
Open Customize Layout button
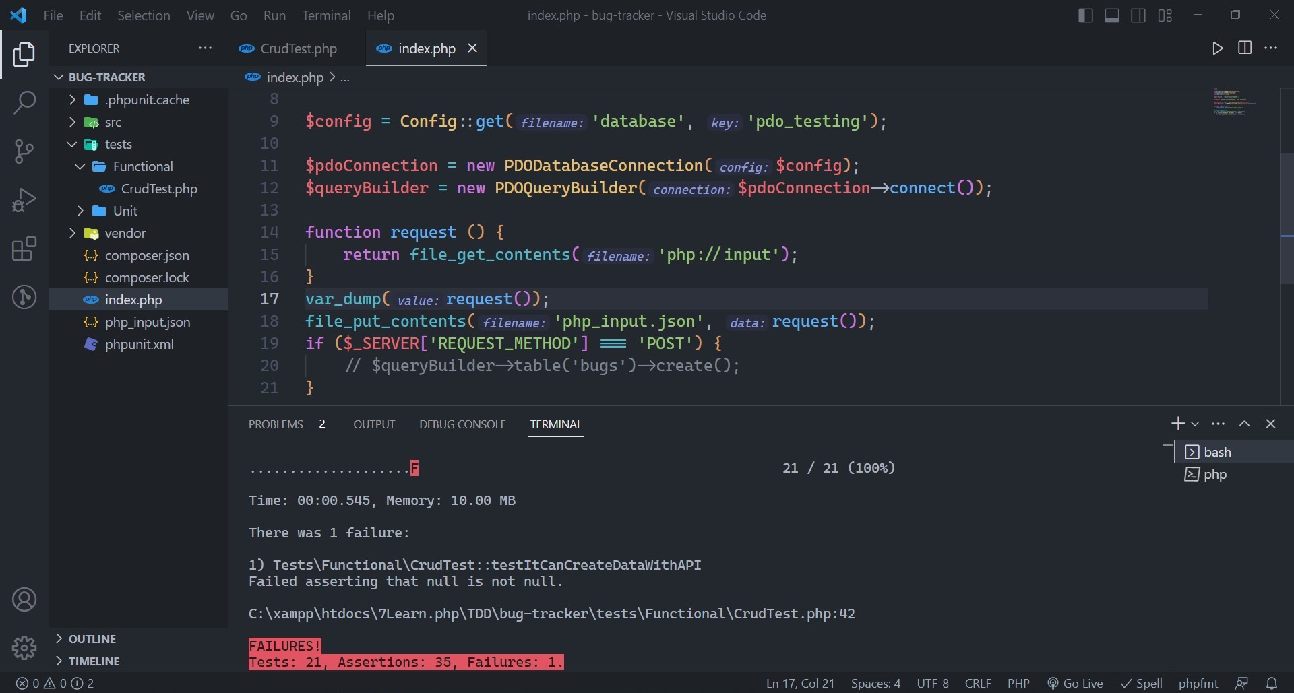tap(1165, 15)
